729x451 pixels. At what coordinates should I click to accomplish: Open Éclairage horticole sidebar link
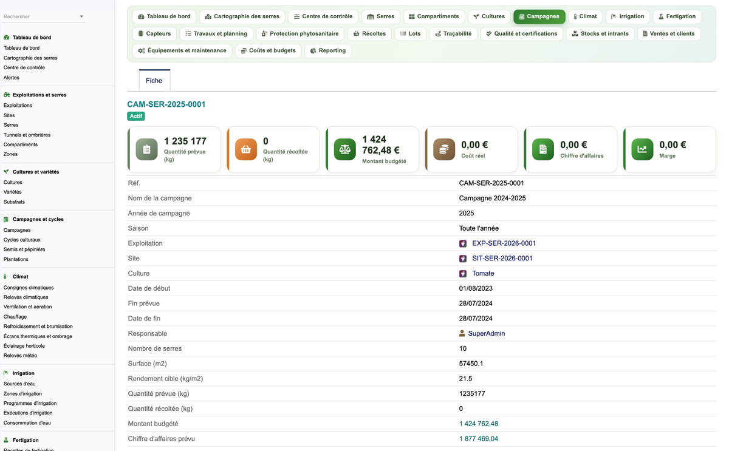[x=24, y=346]
